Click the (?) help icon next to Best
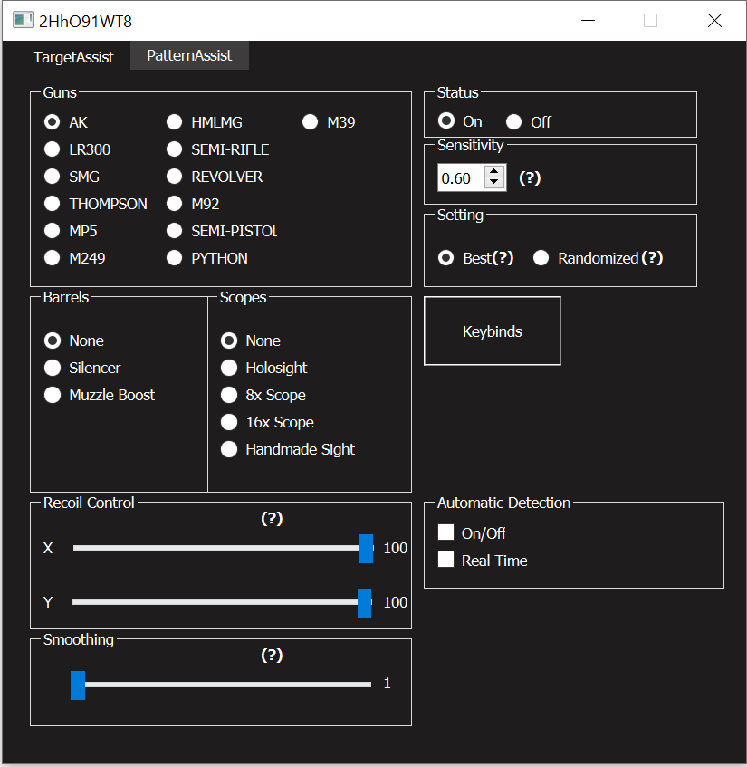The height and width of the screenshot is (767, 747). pos(503,258)
